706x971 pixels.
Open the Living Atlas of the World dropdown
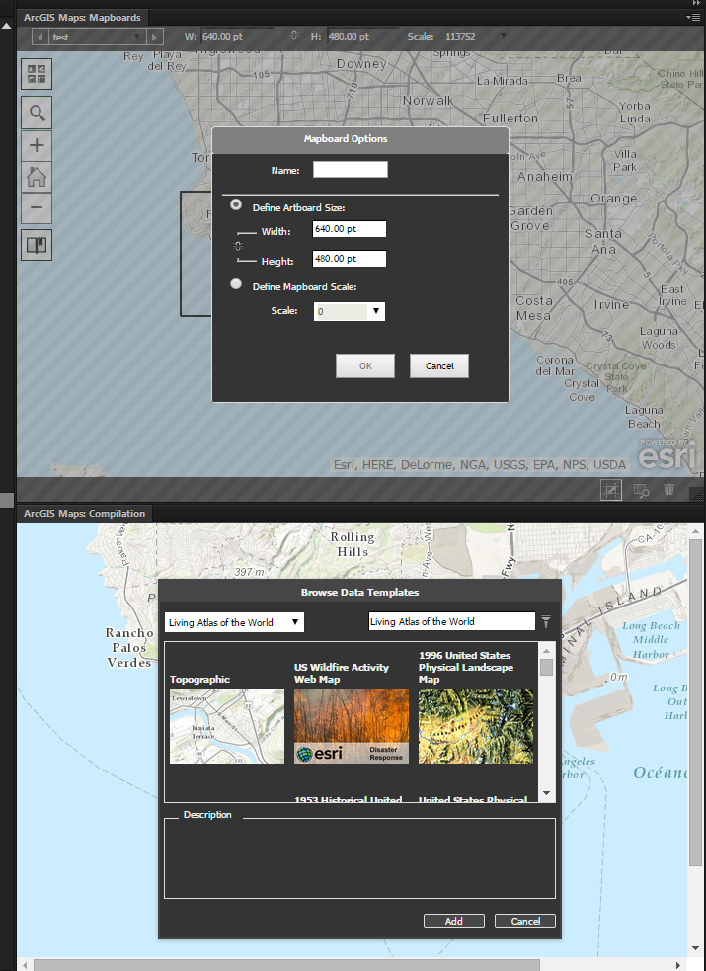pos(234,622)
